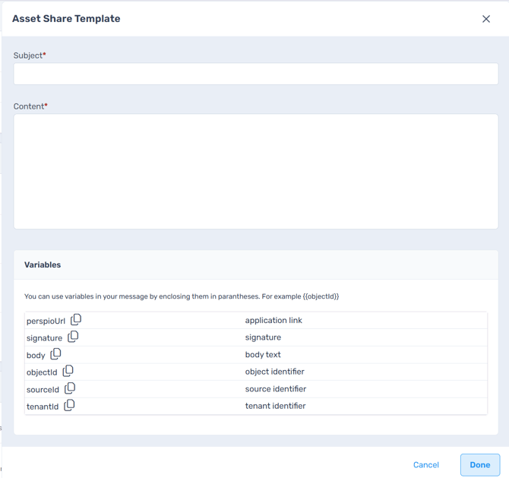Close the Asset Share Template dialog
This screenshot has height=478, width=509.
pyautogui.click(x=486, y=19)
